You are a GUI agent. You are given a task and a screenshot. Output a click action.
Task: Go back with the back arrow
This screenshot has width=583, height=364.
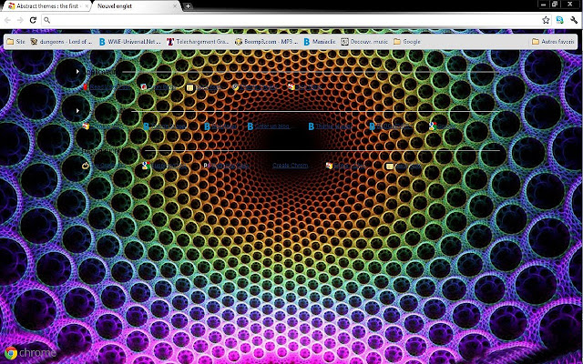point(7,20)
